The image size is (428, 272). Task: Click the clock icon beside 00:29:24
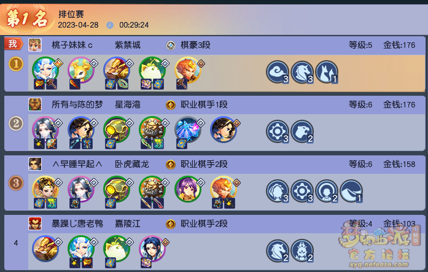coord(110,25)
